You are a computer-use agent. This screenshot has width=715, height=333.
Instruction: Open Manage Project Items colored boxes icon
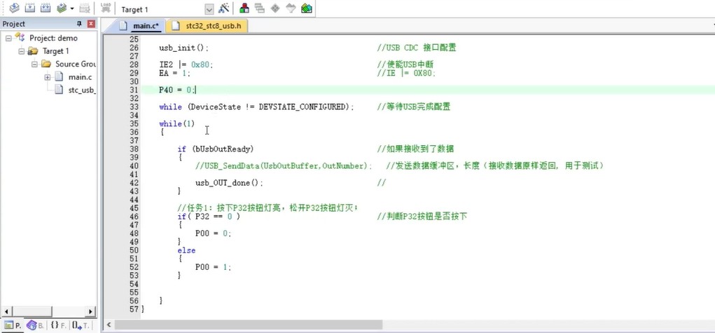click(x=244, y=8)
